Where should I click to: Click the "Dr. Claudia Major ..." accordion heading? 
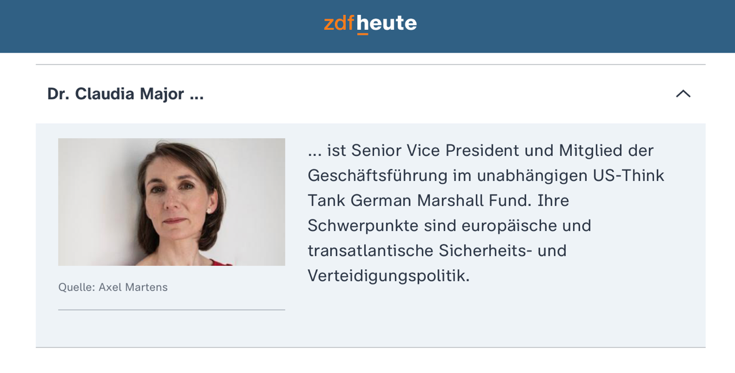[x=125, y=94]
